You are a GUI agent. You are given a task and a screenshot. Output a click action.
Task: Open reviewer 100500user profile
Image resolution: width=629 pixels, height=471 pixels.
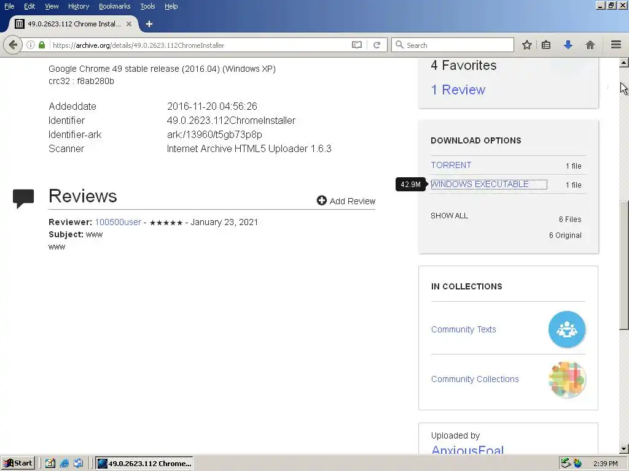coord(118,222)
